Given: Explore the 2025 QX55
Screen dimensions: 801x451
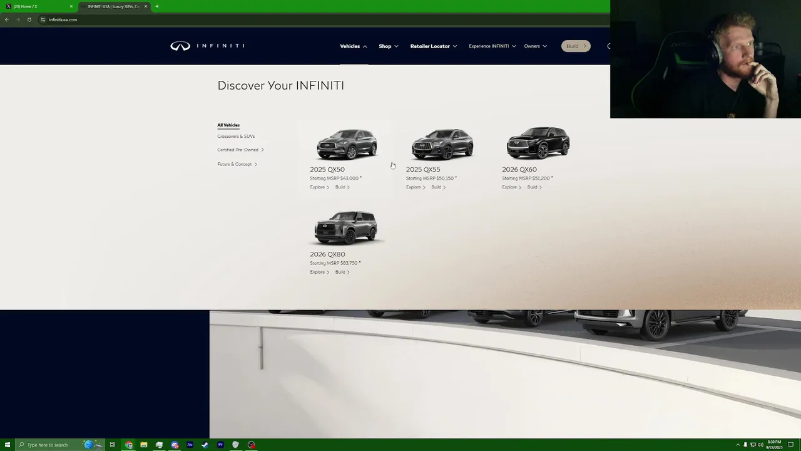Looking at the screenshot, I should tap(416, 187).
